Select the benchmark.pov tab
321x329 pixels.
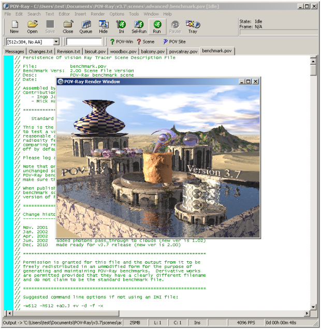[217, 51]
